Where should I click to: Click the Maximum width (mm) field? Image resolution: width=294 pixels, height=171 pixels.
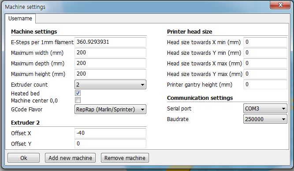110,53
